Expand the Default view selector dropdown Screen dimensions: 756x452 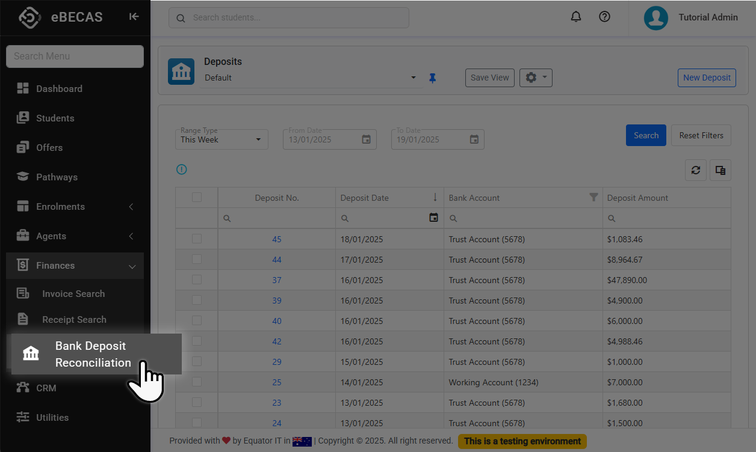[413, 78]
